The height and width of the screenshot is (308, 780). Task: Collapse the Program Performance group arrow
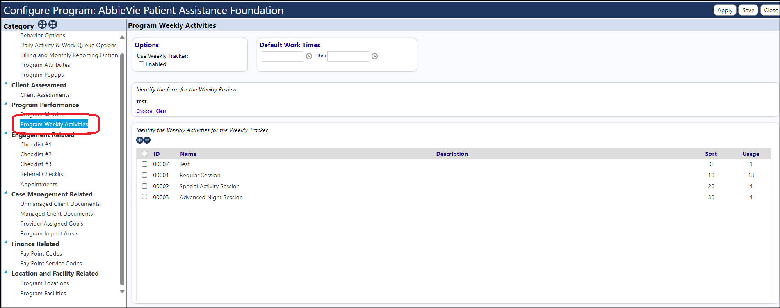6,103
